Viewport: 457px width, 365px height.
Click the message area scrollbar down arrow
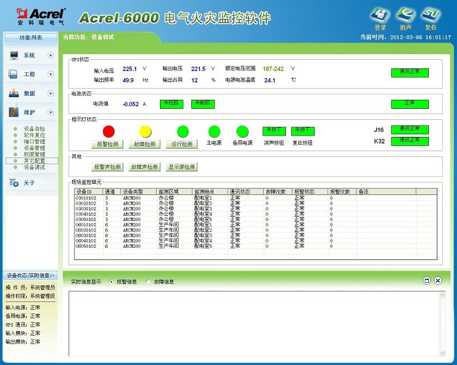tap(442, 353)
